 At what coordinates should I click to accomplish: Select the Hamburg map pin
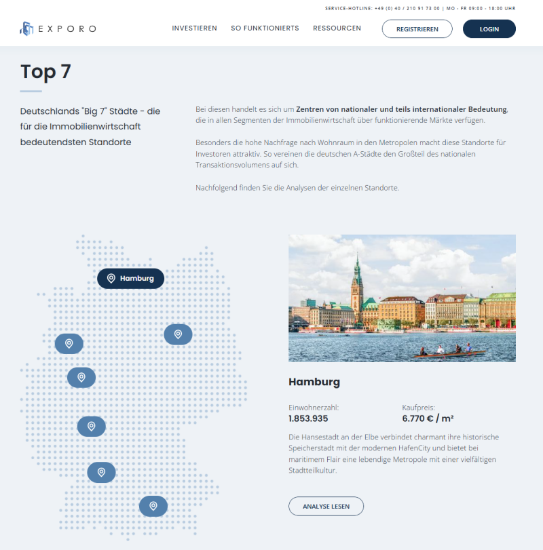(x=130, y=279)
